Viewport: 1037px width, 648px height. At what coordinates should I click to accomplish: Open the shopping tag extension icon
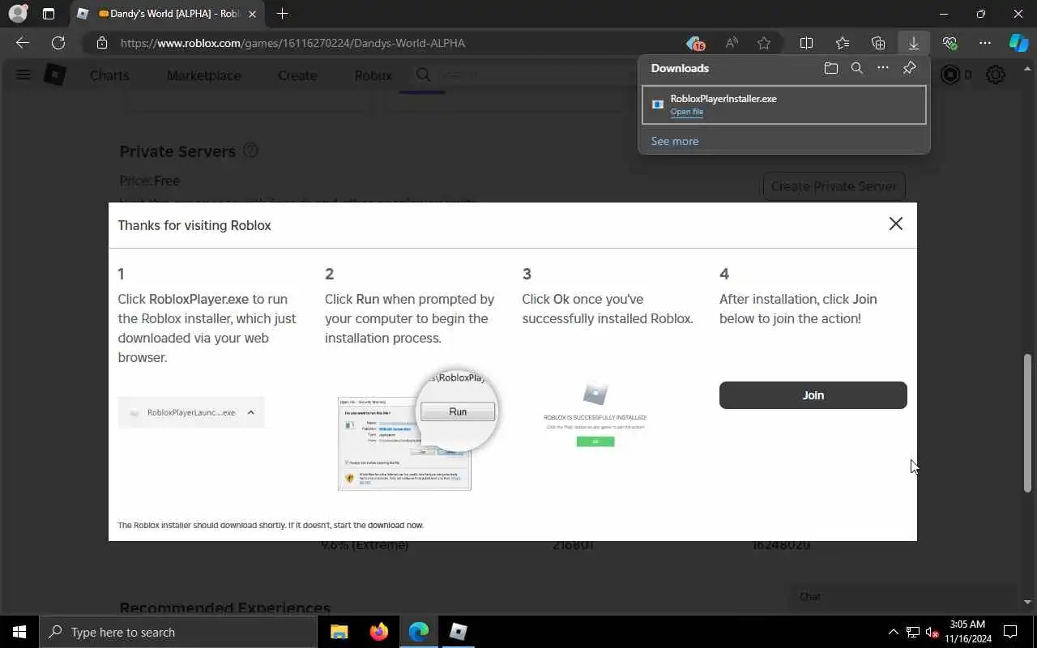(x=694, y=43)
